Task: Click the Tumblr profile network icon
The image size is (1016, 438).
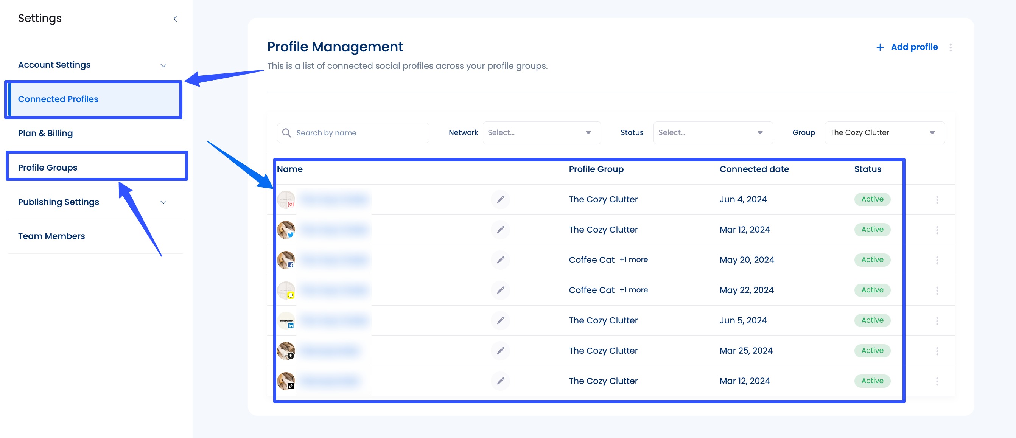Action: point(291,356)
